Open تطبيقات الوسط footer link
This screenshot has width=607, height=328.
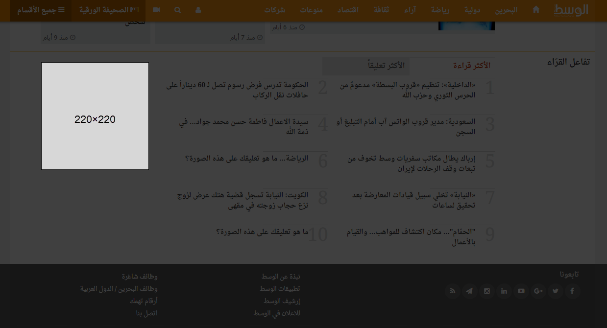(280, 289)
